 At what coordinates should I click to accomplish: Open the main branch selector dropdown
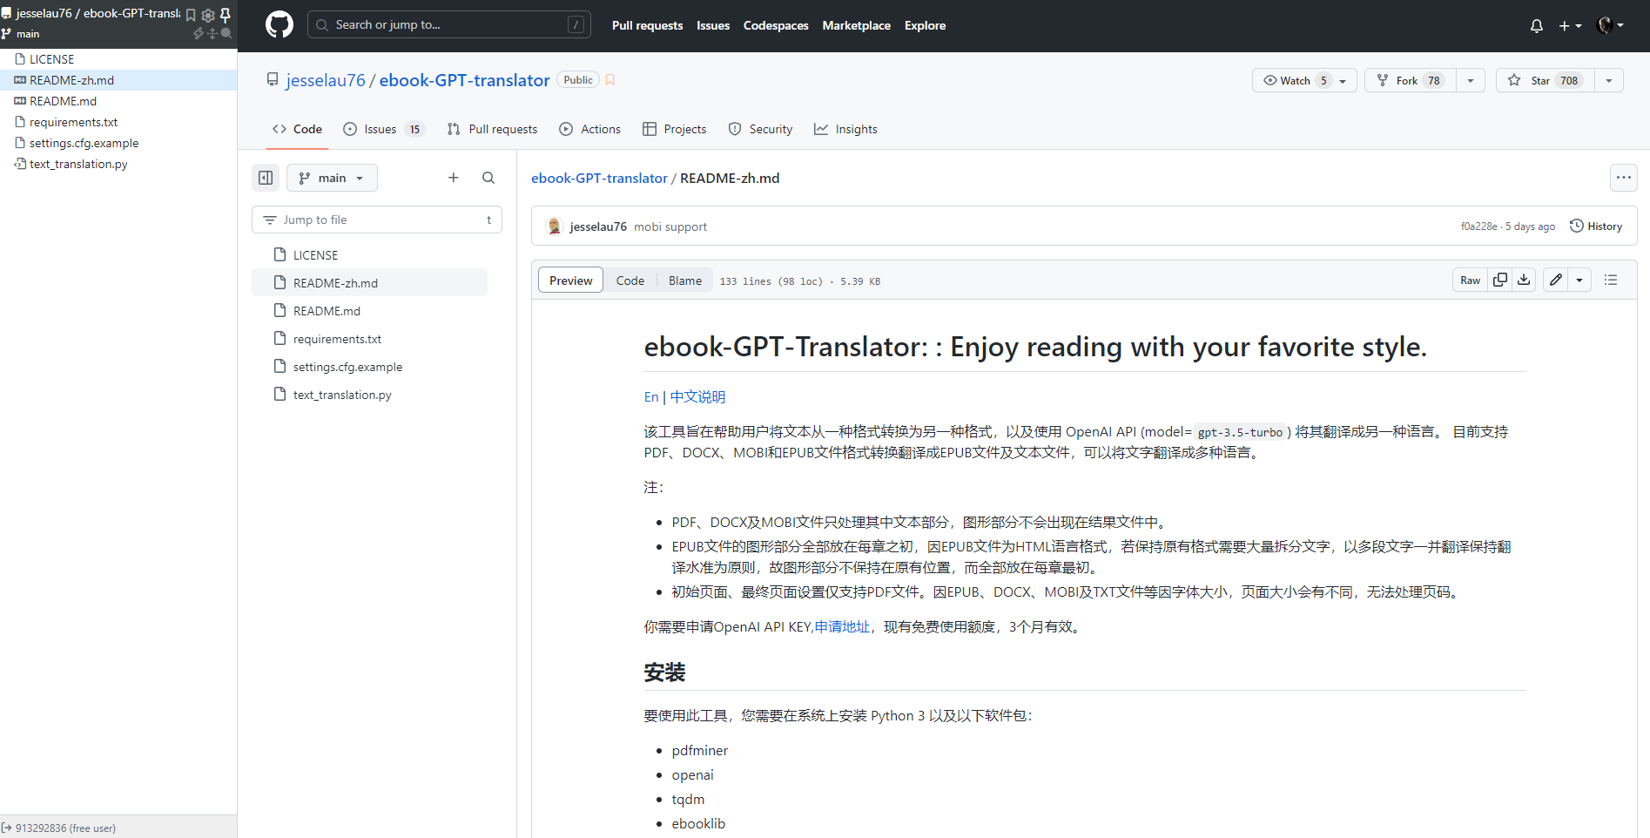332,178
